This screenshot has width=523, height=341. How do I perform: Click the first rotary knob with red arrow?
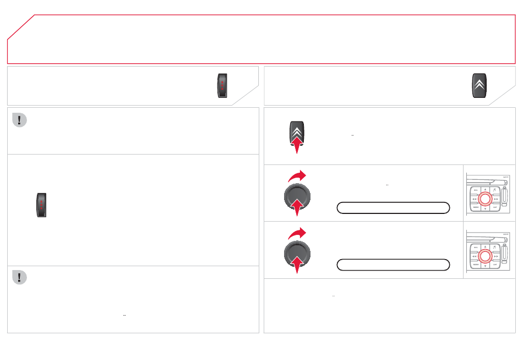click(297, 197)
